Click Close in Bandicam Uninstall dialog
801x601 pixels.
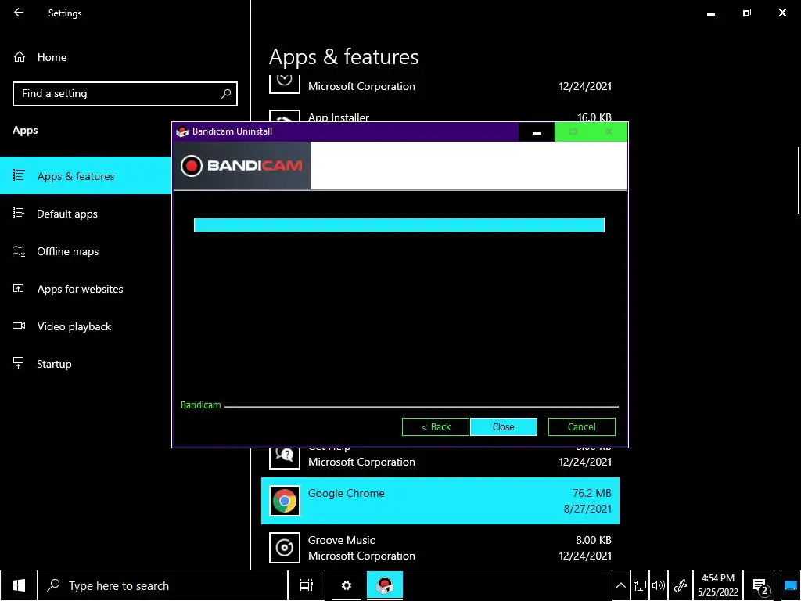503,426
